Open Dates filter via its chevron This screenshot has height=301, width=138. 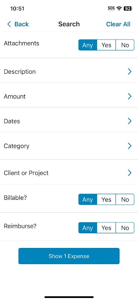coord(130,121)
